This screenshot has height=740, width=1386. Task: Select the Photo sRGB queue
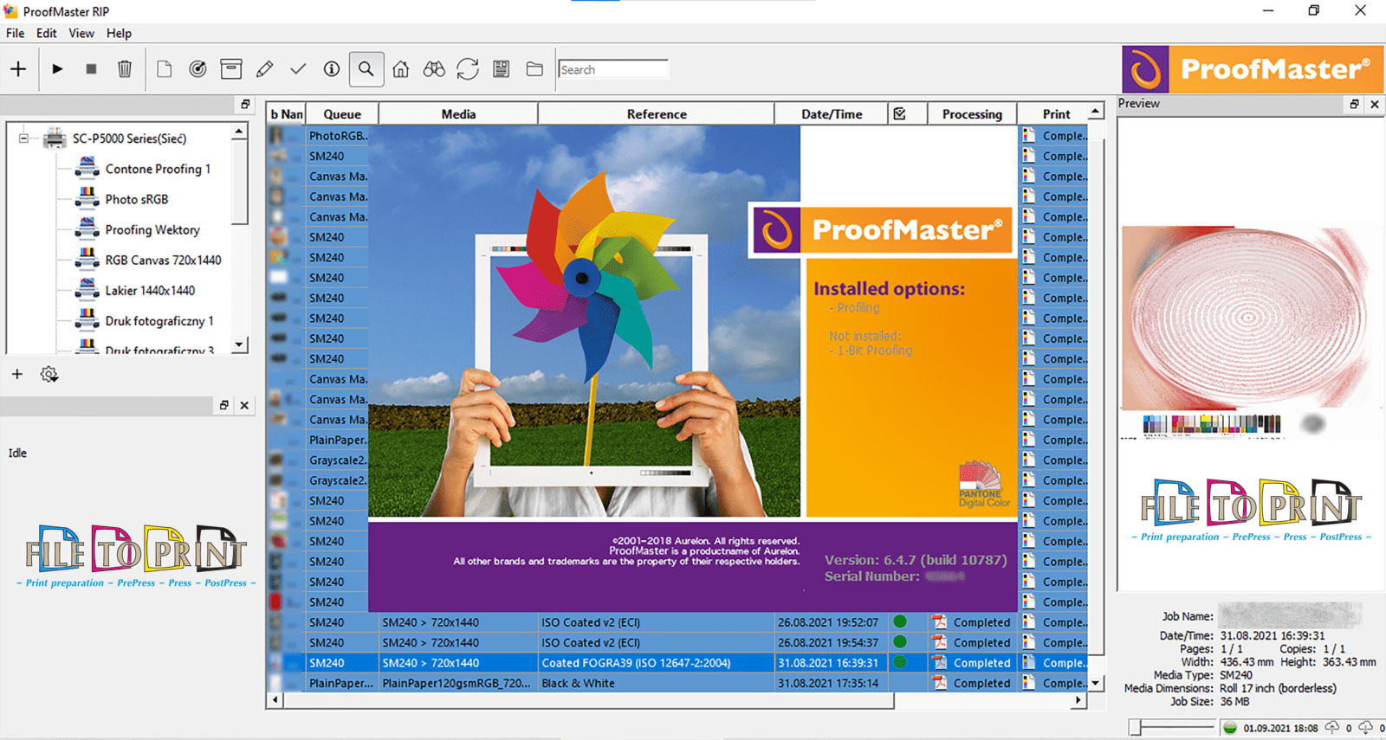coord(136,199)
